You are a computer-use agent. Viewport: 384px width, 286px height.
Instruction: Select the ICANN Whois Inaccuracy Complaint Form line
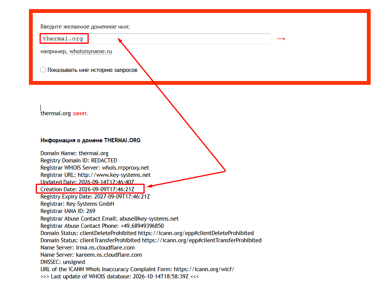(x=137, y=269)
